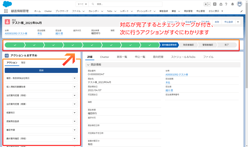Expand dropdown for 権限・取扱保険会社明示 action

74,78
